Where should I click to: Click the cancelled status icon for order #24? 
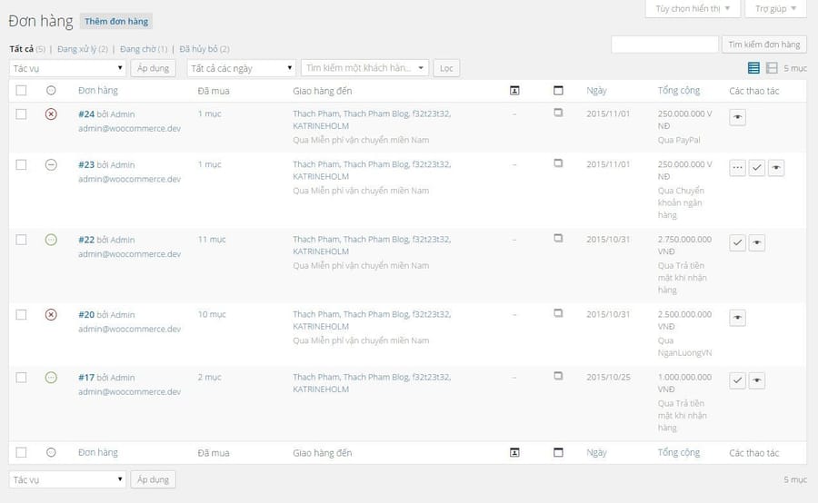[51, 114]
